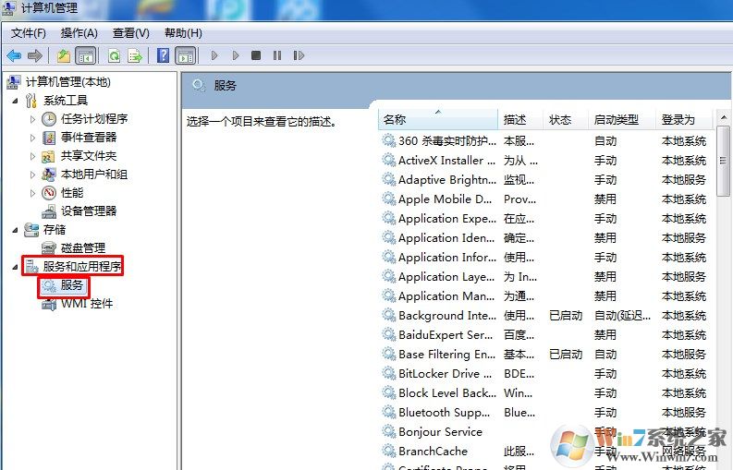Click the services list vertical scrollbar

click(x=724, y=277)
